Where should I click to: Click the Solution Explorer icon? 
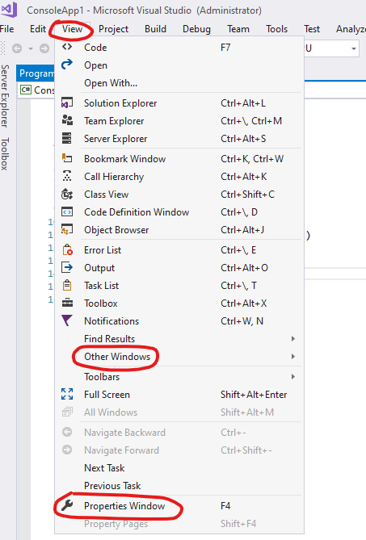(x=67, y=103)
